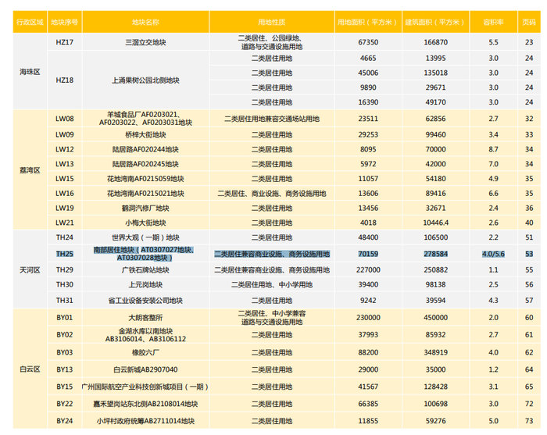
Task: Select building area value 89416
Action: [435, 193]
